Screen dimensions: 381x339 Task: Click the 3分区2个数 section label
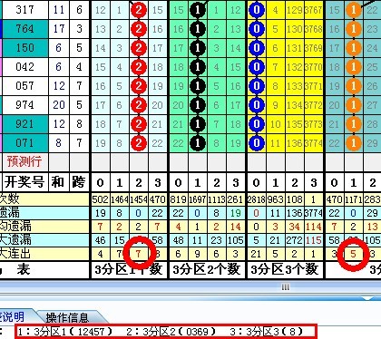207,269
